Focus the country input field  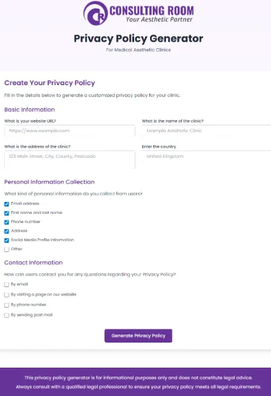coord(206,156)
